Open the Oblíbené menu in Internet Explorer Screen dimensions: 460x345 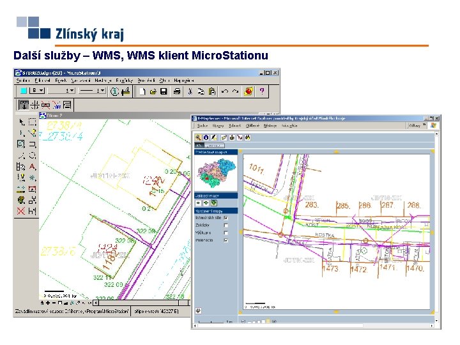click(x=252, y=126)
